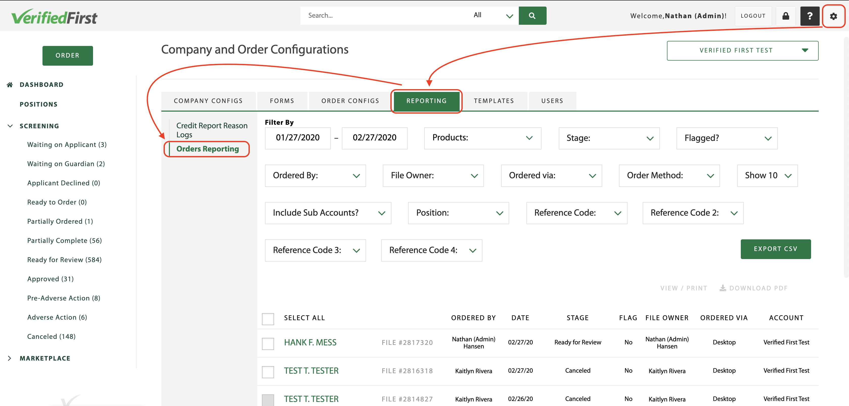Screen dimensions: 849x406
Task: Open the Flagged? filter dropdown
Action: pyautogui.click(x=727, y=138)
